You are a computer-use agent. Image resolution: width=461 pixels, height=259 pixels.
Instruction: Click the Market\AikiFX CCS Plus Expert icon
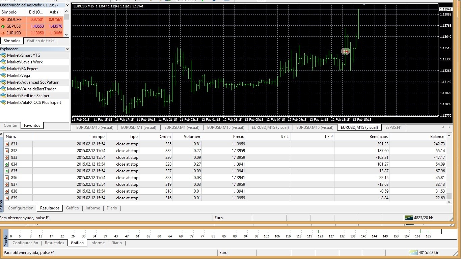pyautogui.click(x=3, y=103)
